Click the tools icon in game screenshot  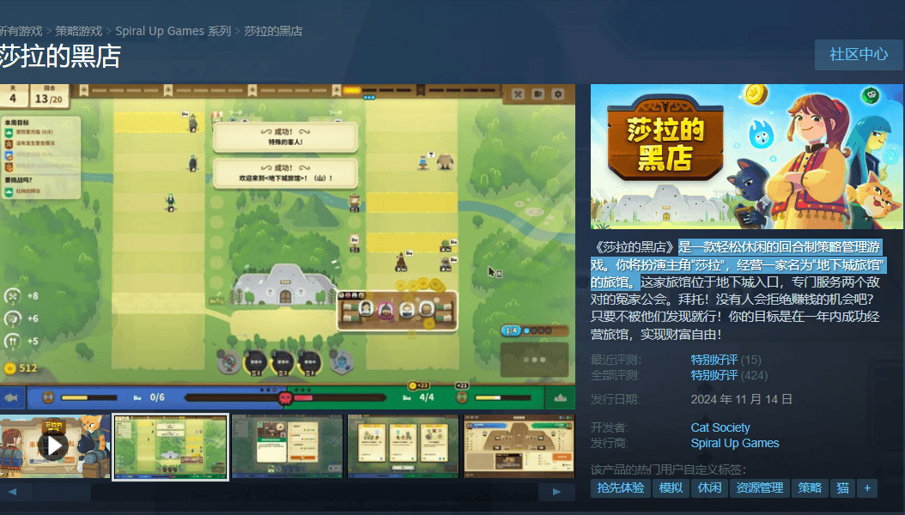tap(518, 94)
